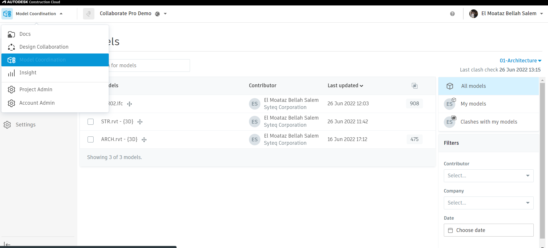Click the My models ES avatar icon
Screen dimensions: 548x248
(450, 104)
